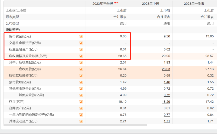
Task: Click the 17.42 存货 first-quarter value
Action: [209, 102]
